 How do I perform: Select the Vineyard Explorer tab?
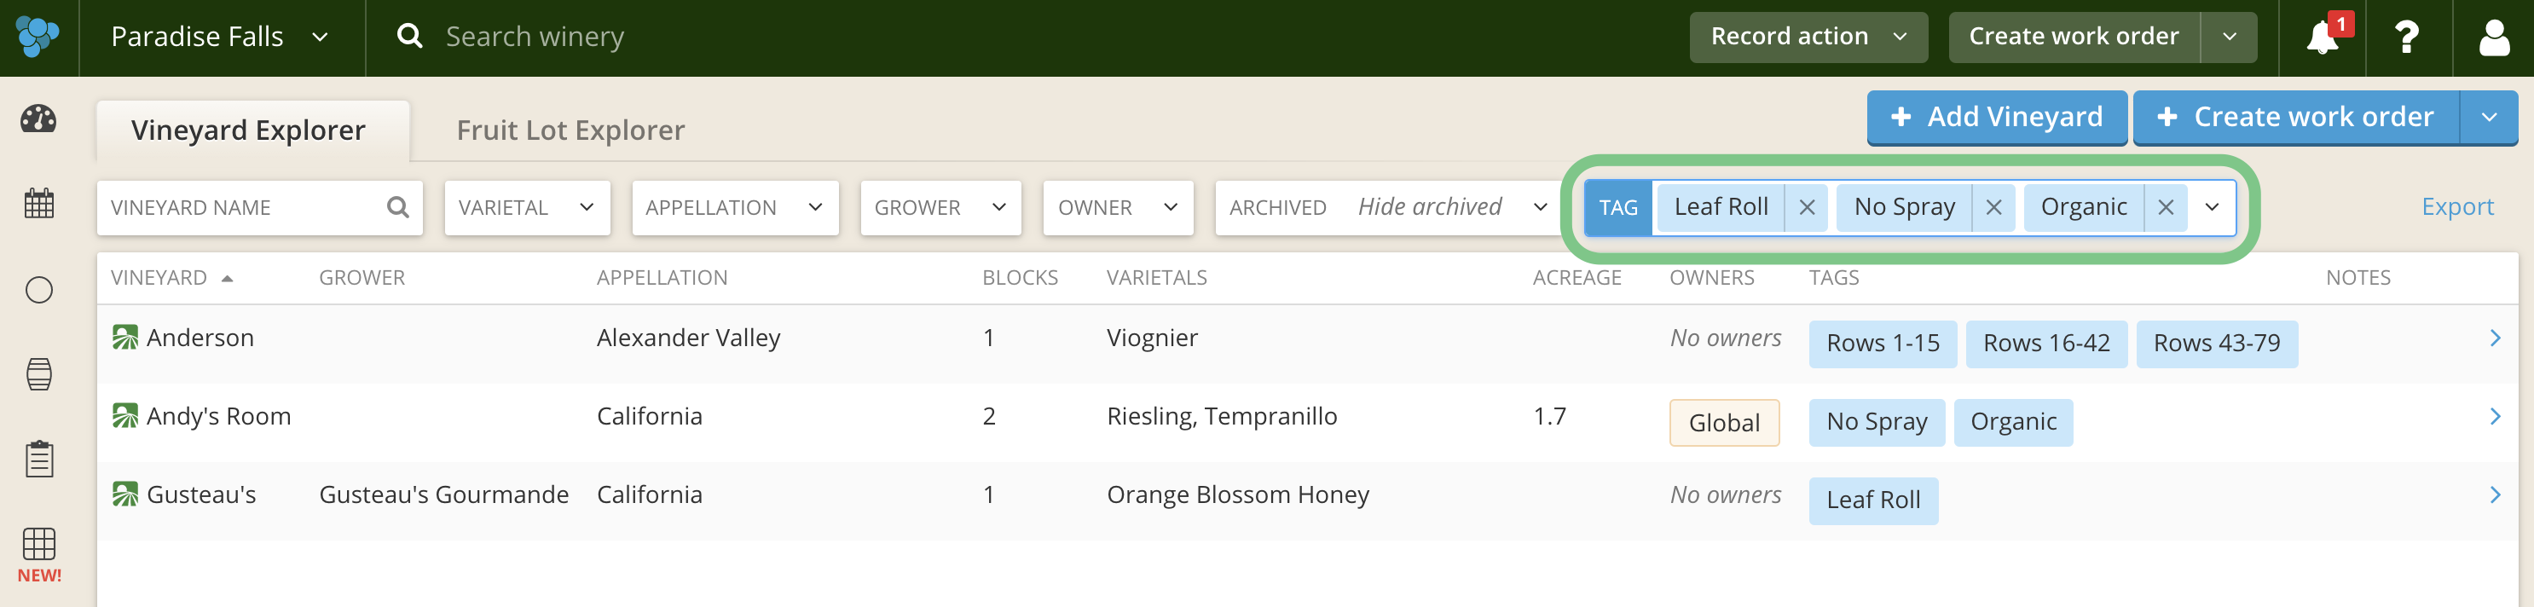coord(249,130)
